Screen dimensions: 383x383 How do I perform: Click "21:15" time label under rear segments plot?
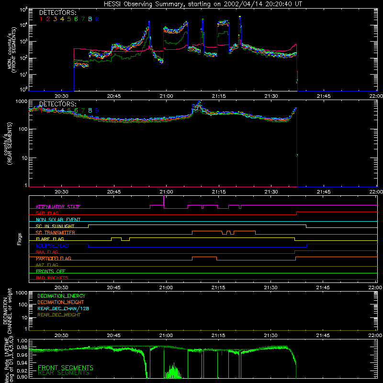tap(219, 192)
